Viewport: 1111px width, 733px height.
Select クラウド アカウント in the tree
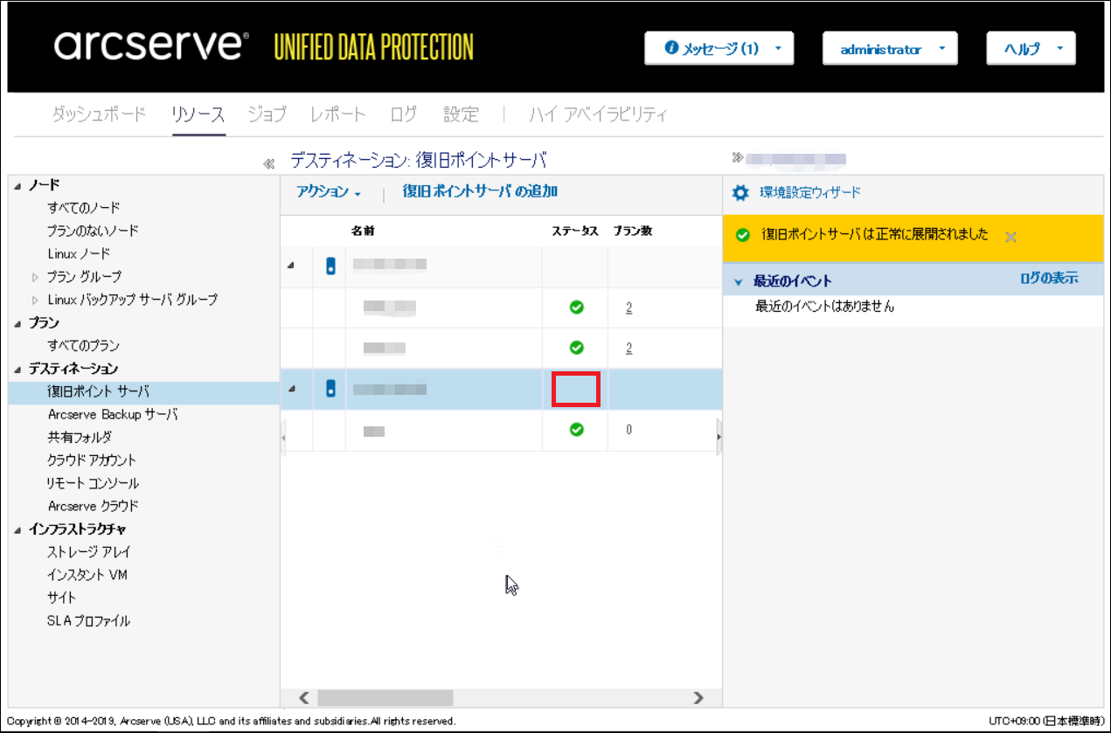(93, 460)
